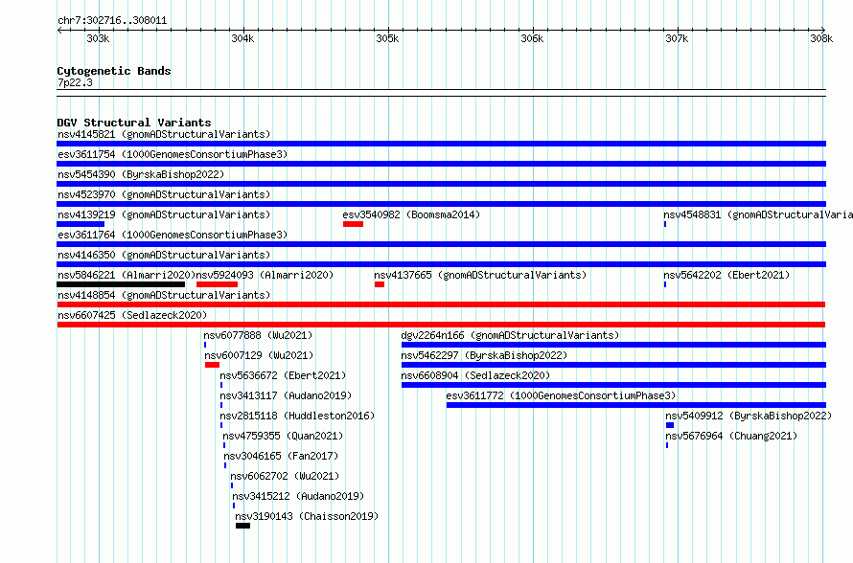Select the black nsv3190143 variant bar

(242, 526)
